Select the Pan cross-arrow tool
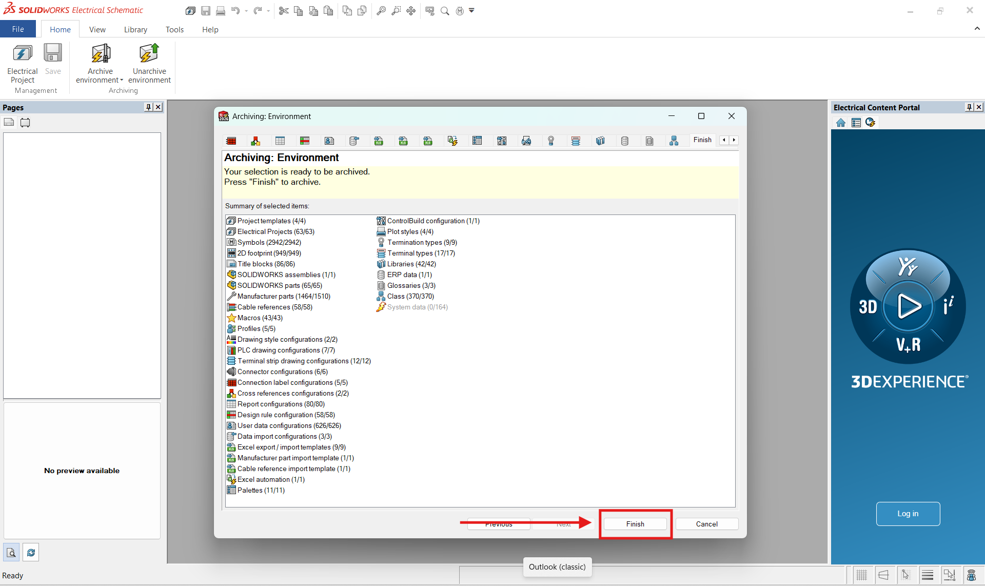 (x=411, y=11)
